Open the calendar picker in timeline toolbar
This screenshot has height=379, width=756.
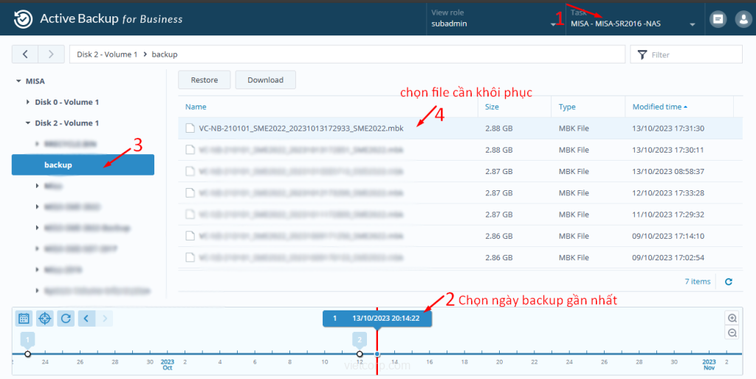[24, 319]
